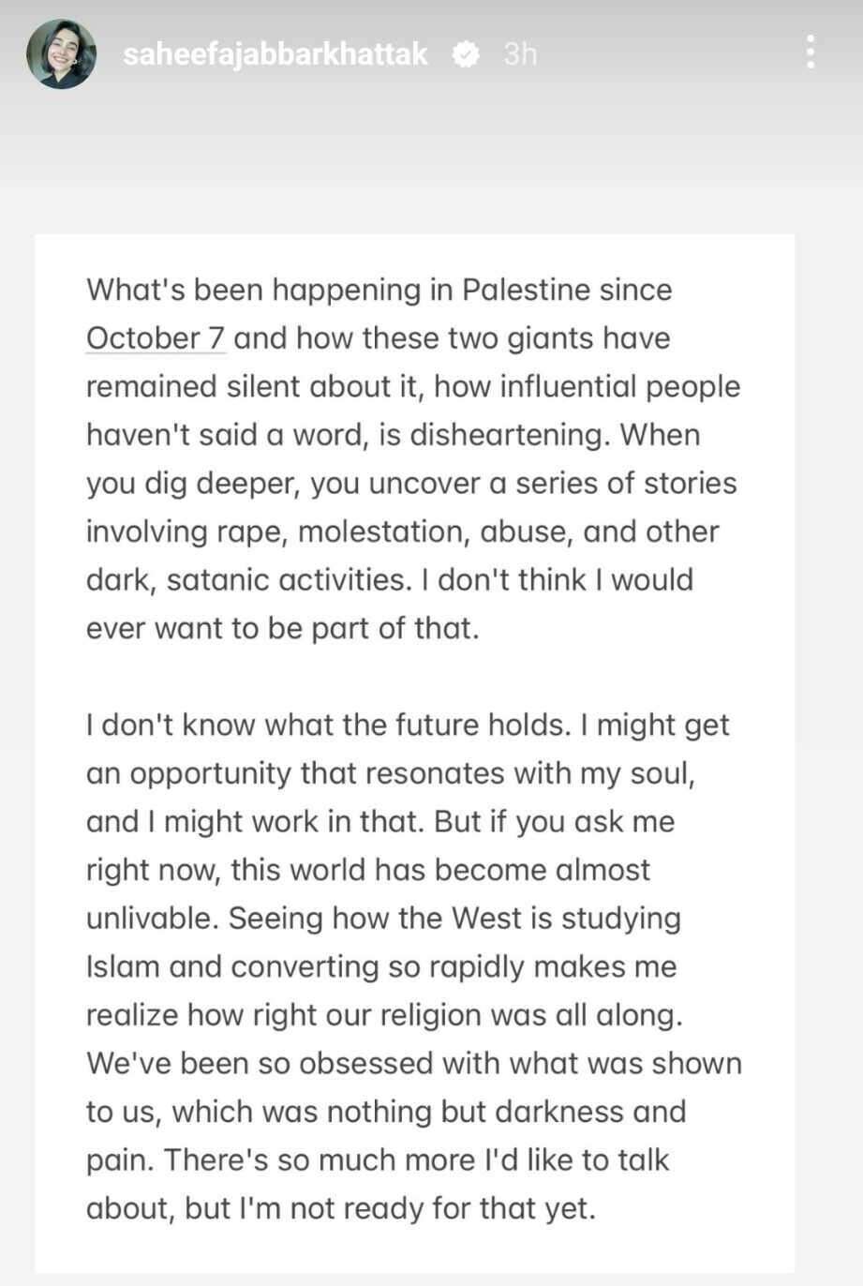
Task: Click the line starting "you dig deeper"
Action: (410, 483)
